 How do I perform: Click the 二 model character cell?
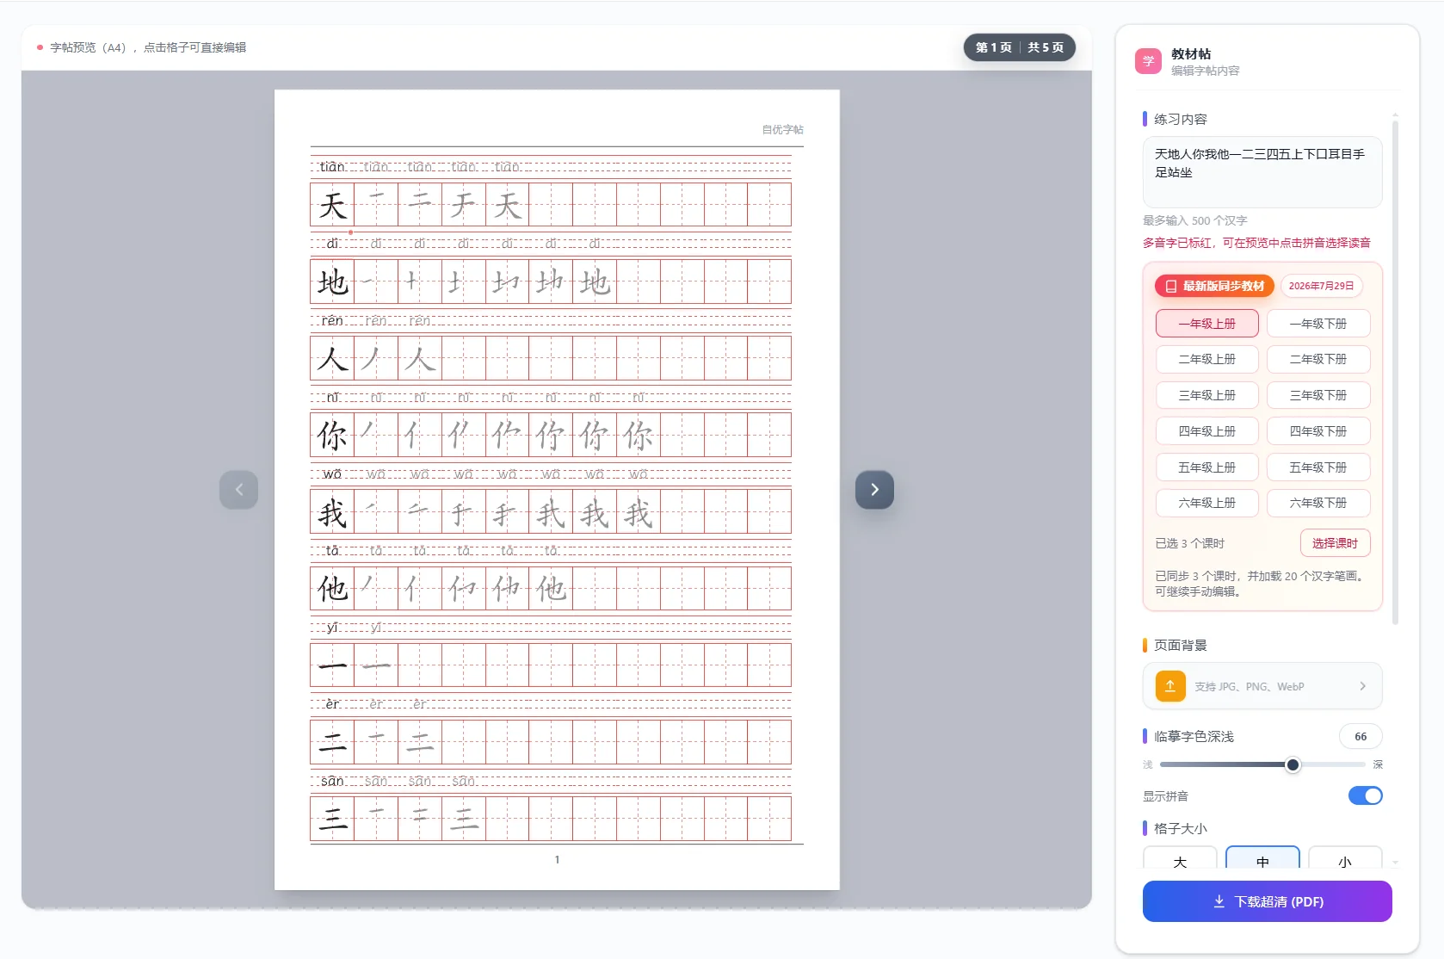pyautogui.click(x=332, y=741)
